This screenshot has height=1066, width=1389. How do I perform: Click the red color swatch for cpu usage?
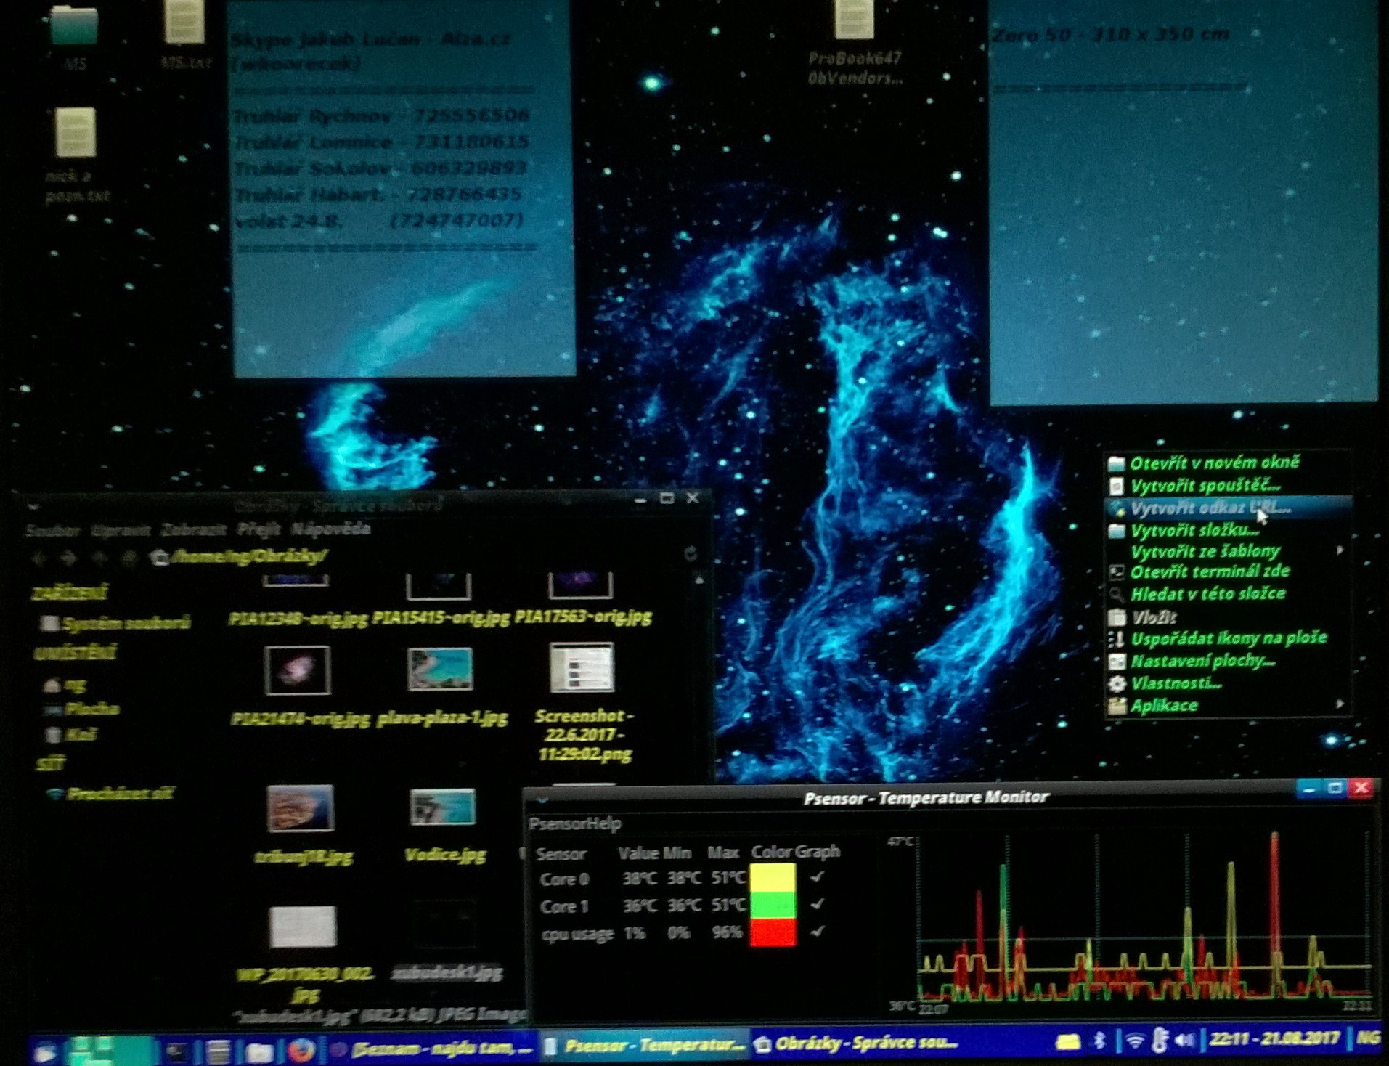tap(773, 932)
